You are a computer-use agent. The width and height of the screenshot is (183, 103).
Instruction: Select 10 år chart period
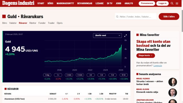tap(124, 75)
